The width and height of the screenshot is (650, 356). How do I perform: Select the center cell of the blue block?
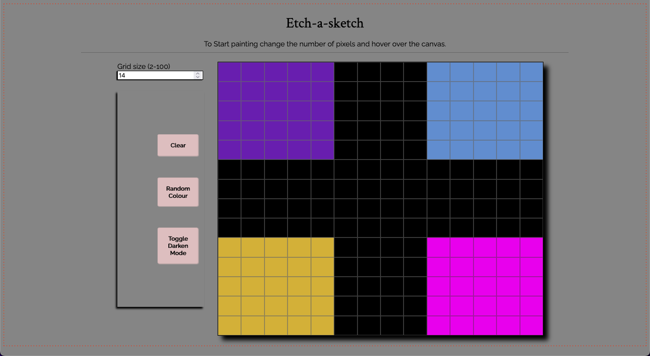485,111
